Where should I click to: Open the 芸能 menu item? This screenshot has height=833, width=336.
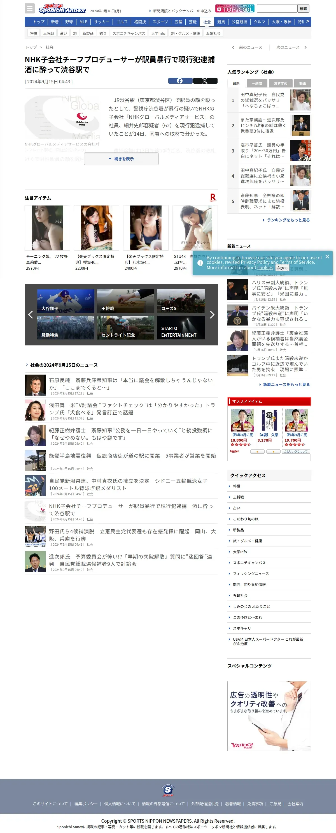point(193,22)
